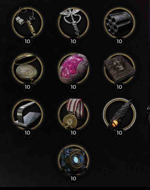The height and width of the screenshot is (190, 150).
Task: Click the 10 badge below the pink geode
Action: click(73, 87)
